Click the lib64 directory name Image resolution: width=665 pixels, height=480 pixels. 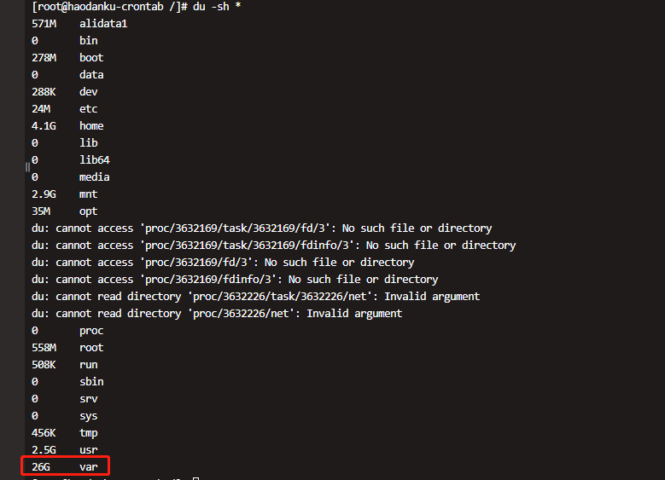click(x=95, y=160)
